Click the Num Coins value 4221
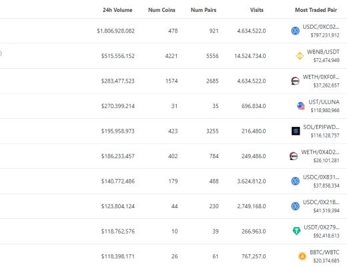This screenshot has width=347, height=267. tap(171, 56)
